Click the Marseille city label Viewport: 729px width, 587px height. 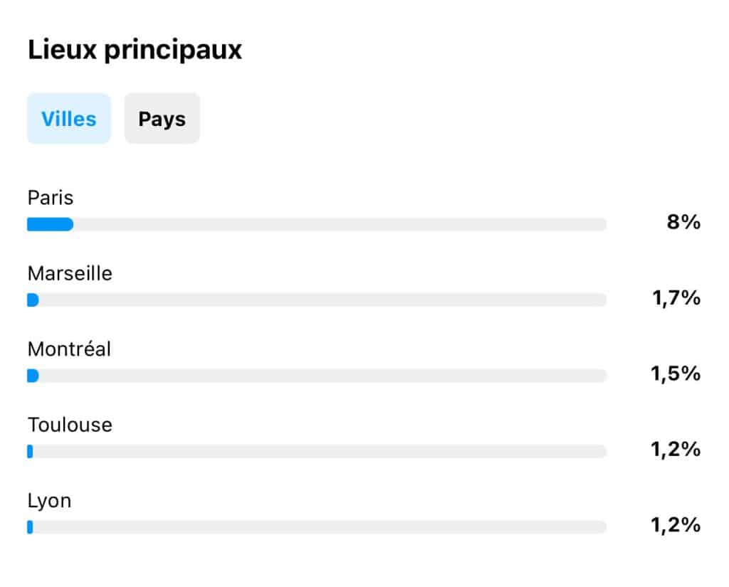pyautogui.click(x=70, y=273)
